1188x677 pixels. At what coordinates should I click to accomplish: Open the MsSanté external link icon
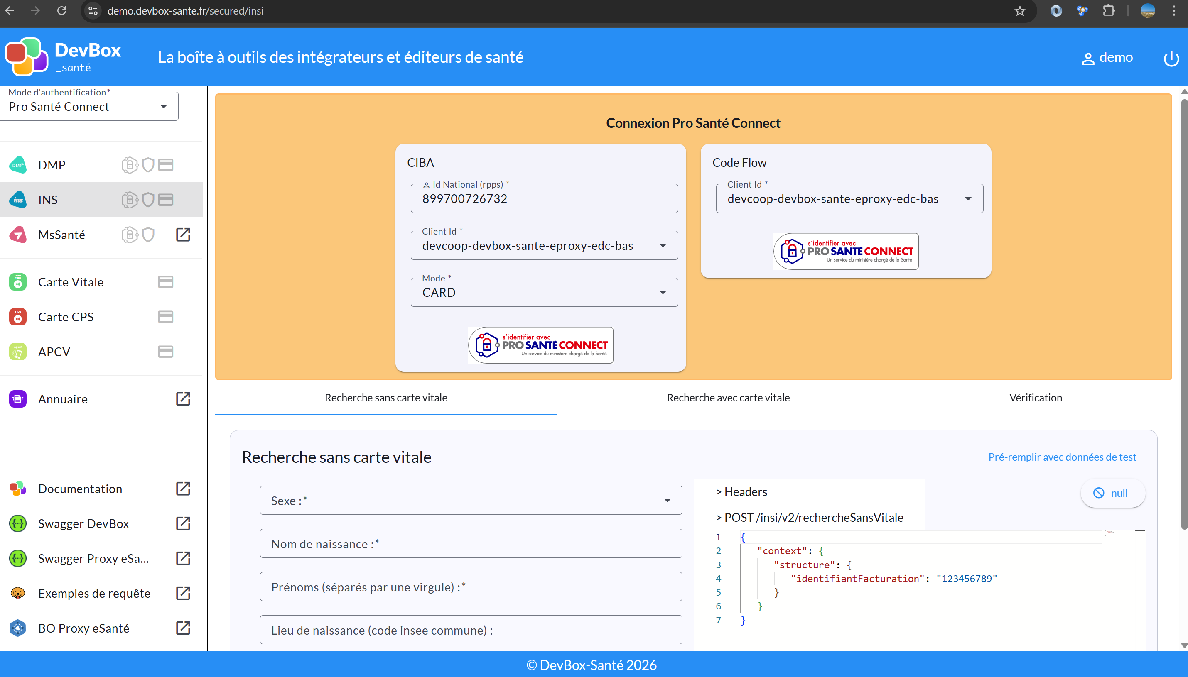click(x=183, y=235)
